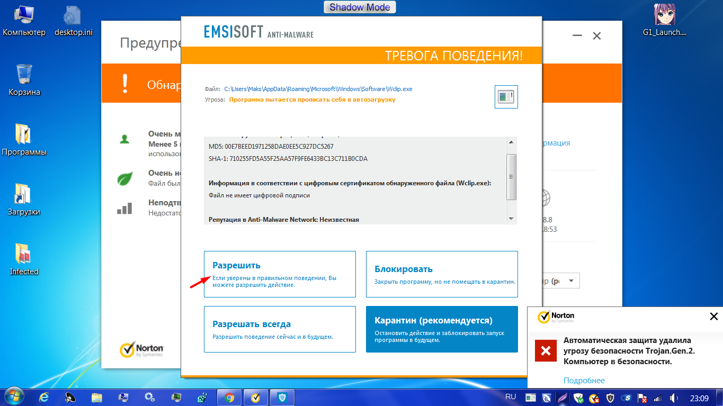The width and height of the screenshot is (723, 406).
Task: Click the scrollbar thumb in details box
Action: point(511,177)
